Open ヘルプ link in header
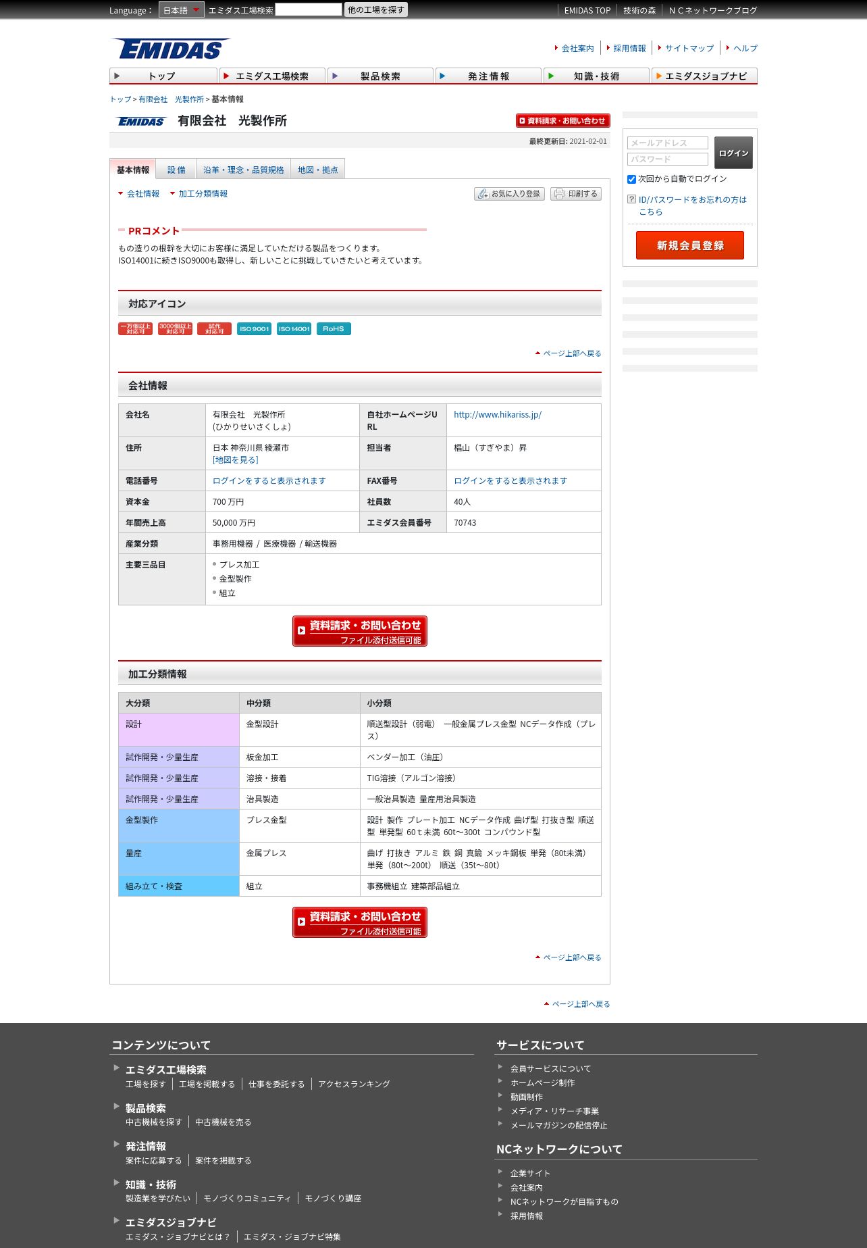 click(x=745, y=49)
